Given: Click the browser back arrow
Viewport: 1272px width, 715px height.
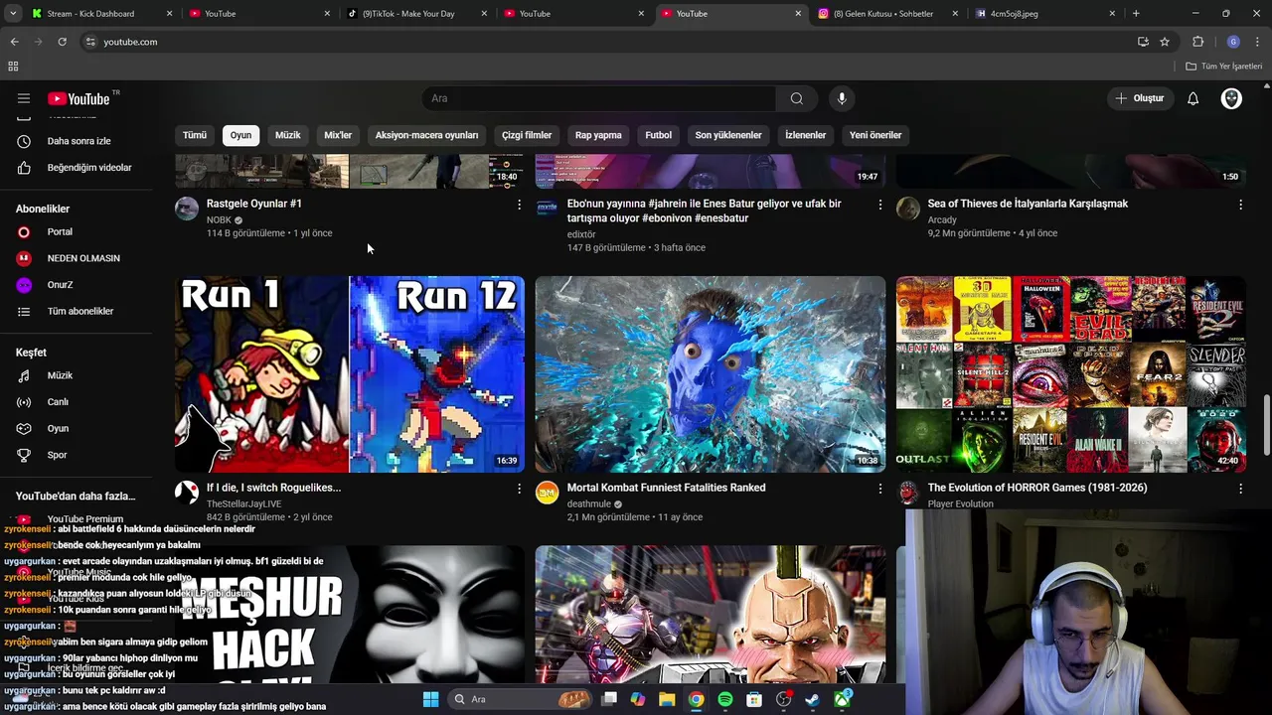Looking at the screenshot, I should (14, 42).
